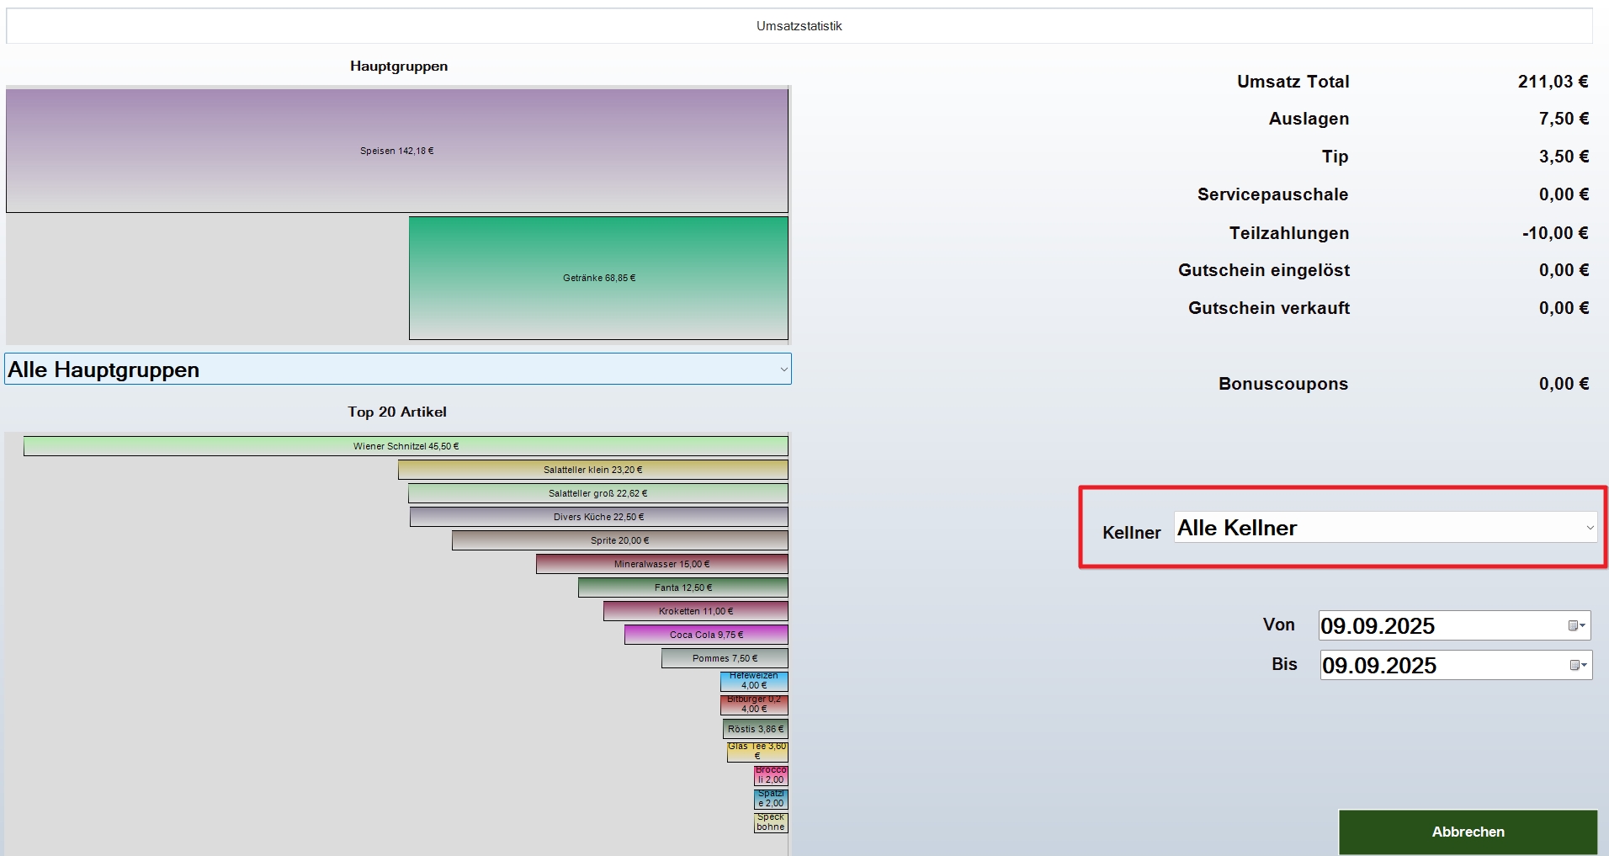Click the Salatteller groß 22,62 € bar
Screen dimensions: 1609x856
coord(598,493)
